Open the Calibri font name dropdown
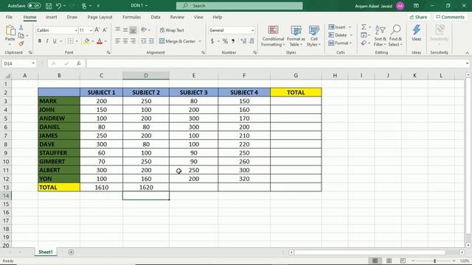 tap(76, 30)
